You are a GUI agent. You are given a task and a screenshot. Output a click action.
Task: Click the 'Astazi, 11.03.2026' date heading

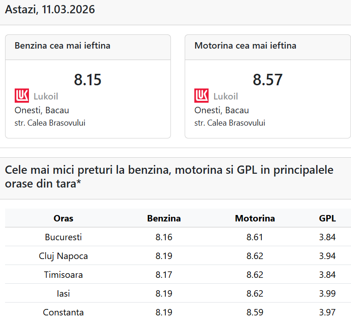coord(50,10)
